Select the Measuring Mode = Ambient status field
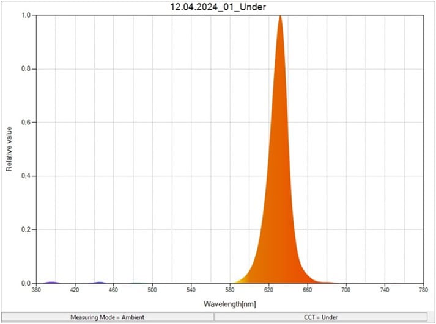 coord(107,317)
